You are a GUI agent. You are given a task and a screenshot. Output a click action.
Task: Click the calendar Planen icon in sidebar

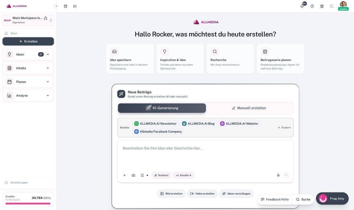9,82
